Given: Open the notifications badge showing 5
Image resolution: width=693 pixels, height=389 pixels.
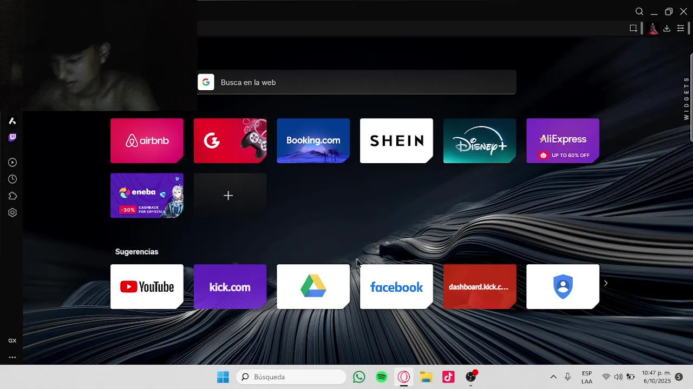Looking at the screenshot, I should click(x=679, y=377).
